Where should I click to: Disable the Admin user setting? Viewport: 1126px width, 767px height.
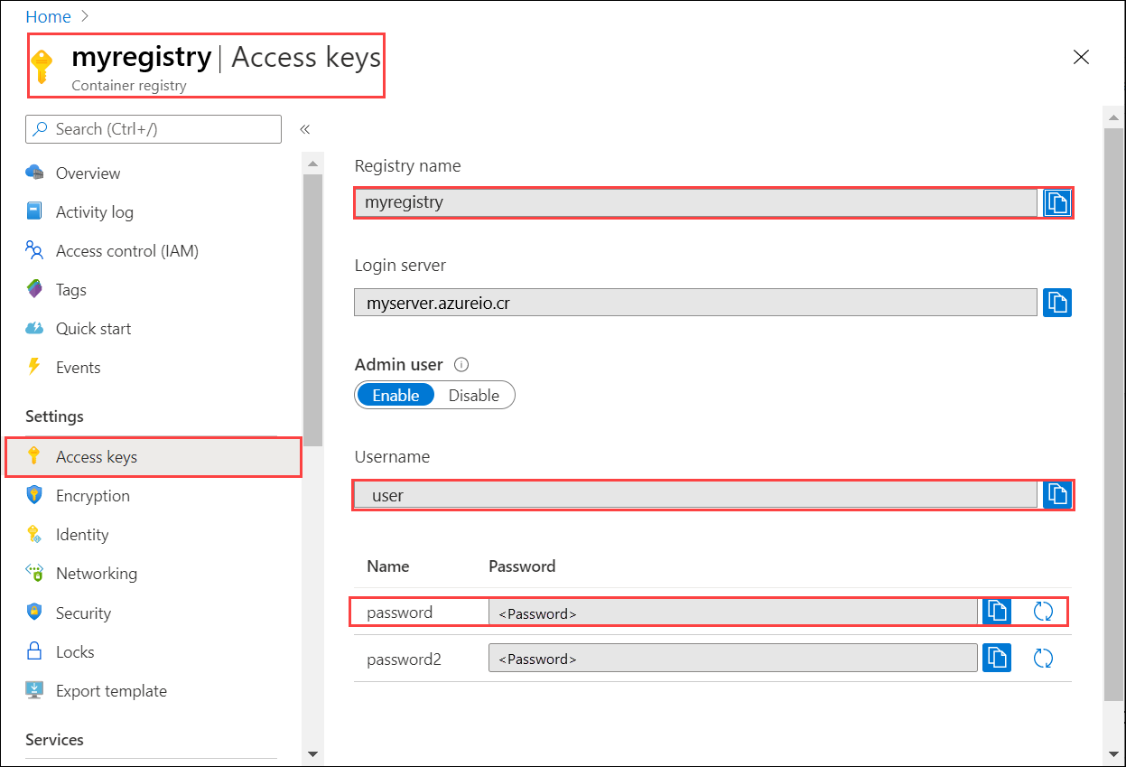pos(474,395)
